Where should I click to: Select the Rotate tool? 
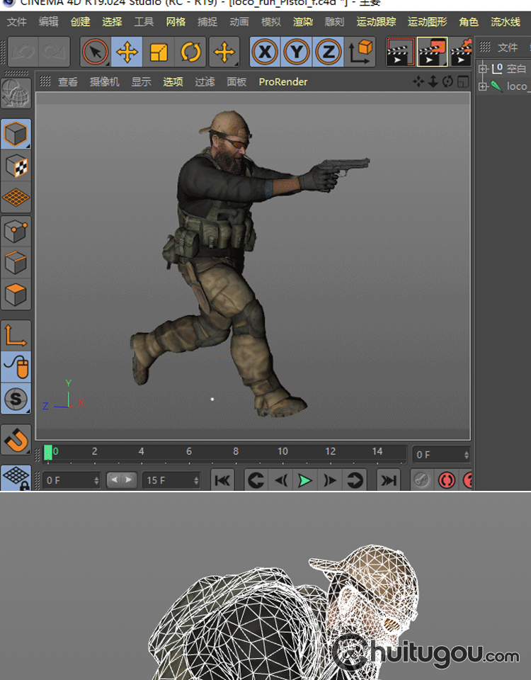tap(190, 52)
